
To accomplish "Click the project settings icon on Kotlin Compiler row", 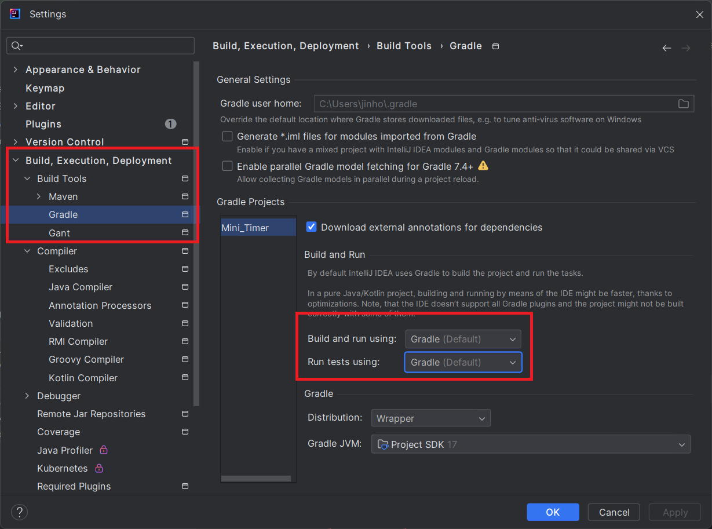I will coord(185,377).
